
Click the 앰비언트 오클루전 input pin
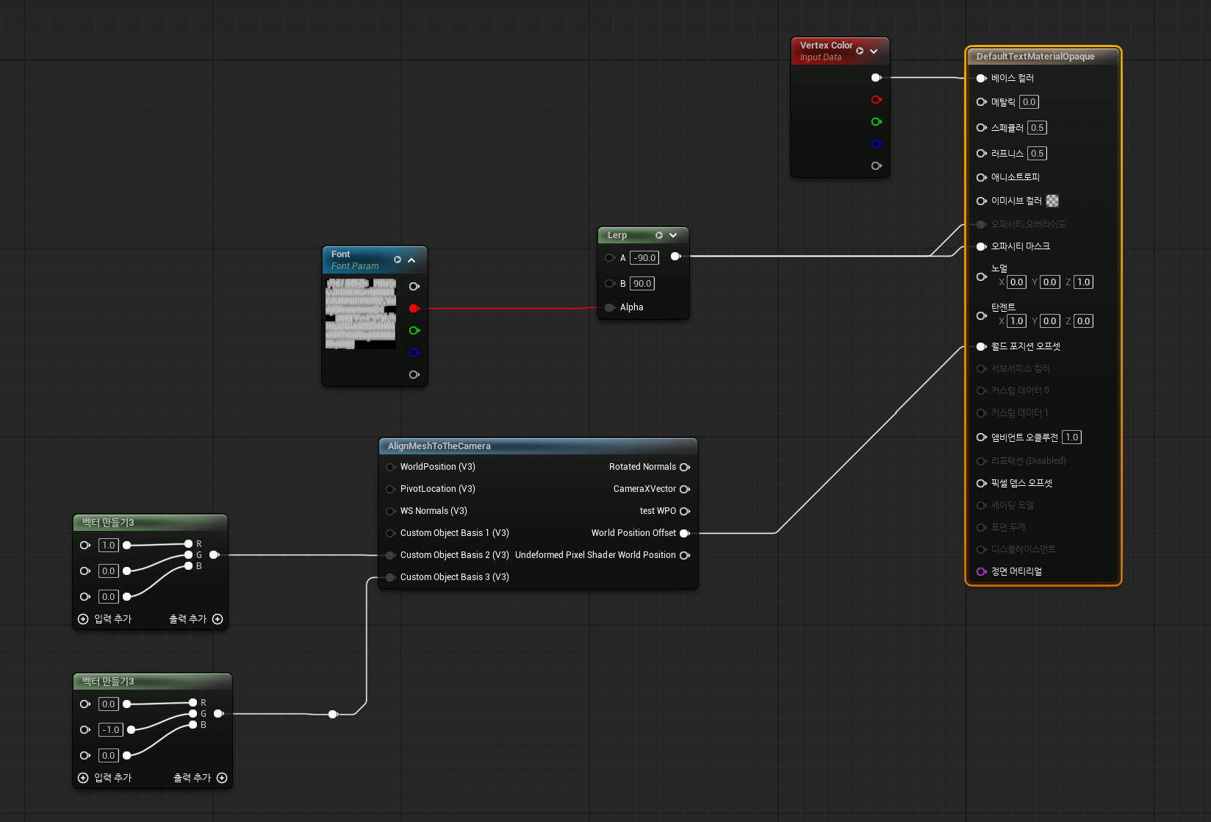pos(982,437)
